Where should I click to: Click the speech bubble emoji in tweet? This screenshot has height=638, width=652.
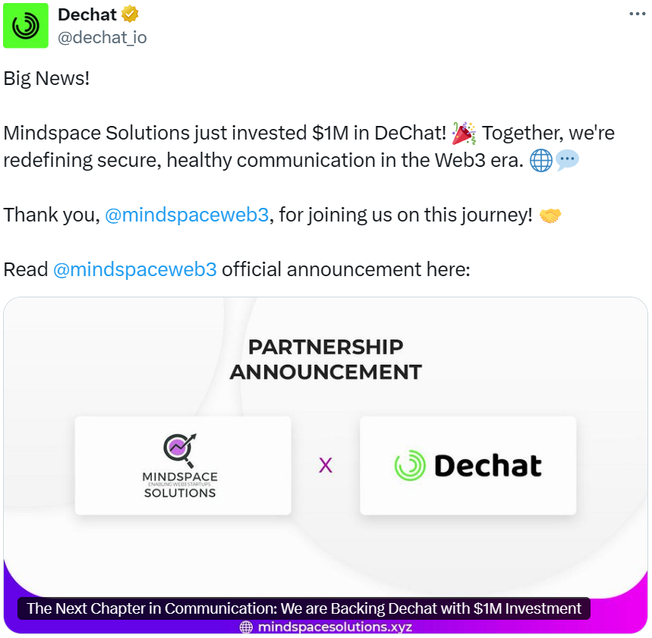click(x=567, y=161)
